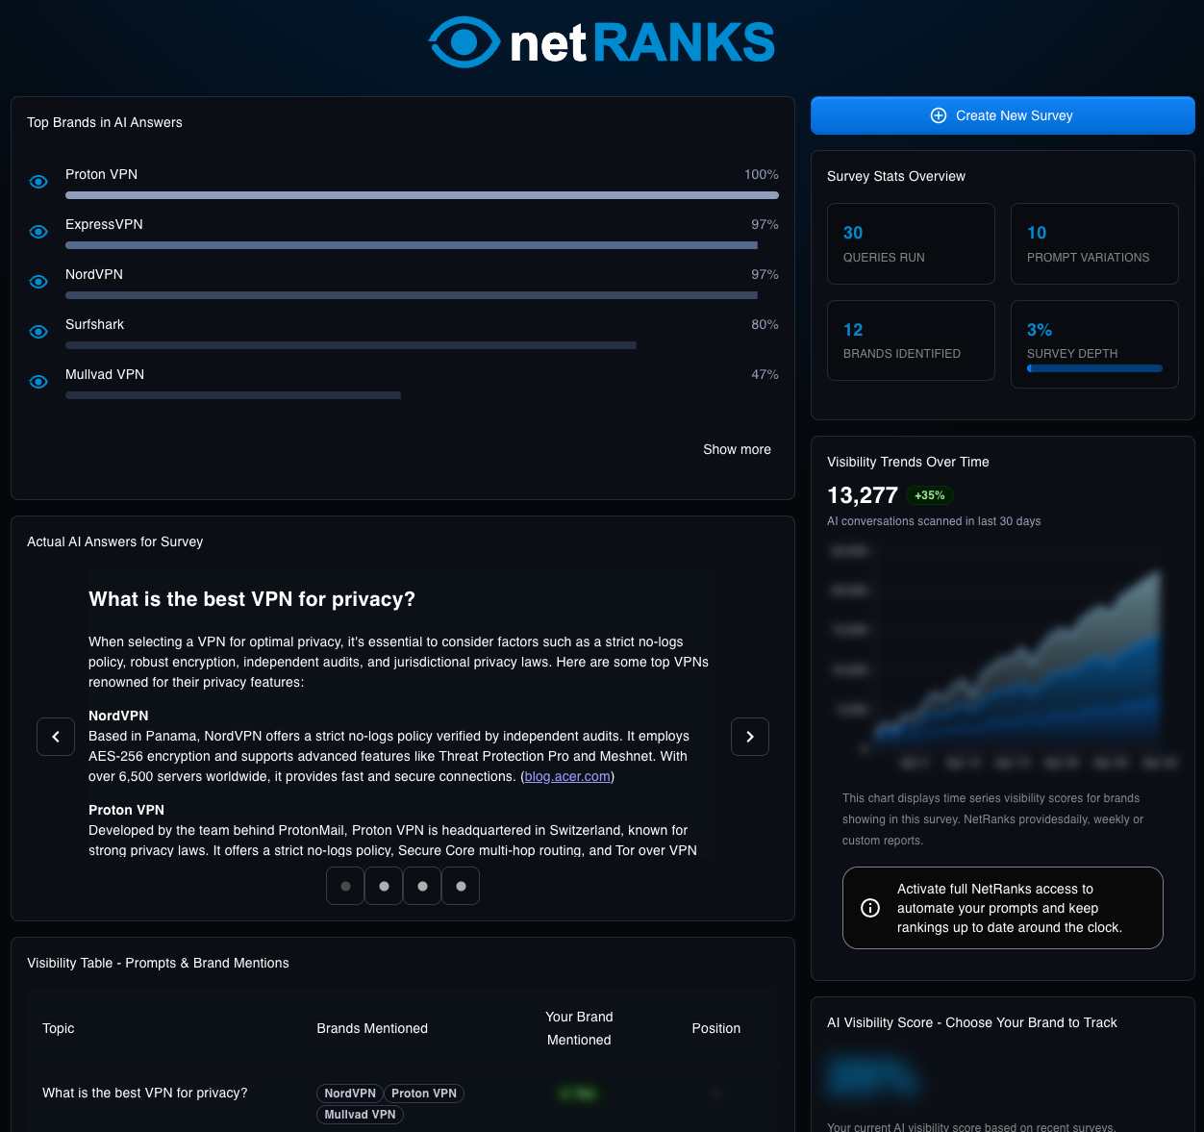Select the third carousel dot

[x=422, y=886]
